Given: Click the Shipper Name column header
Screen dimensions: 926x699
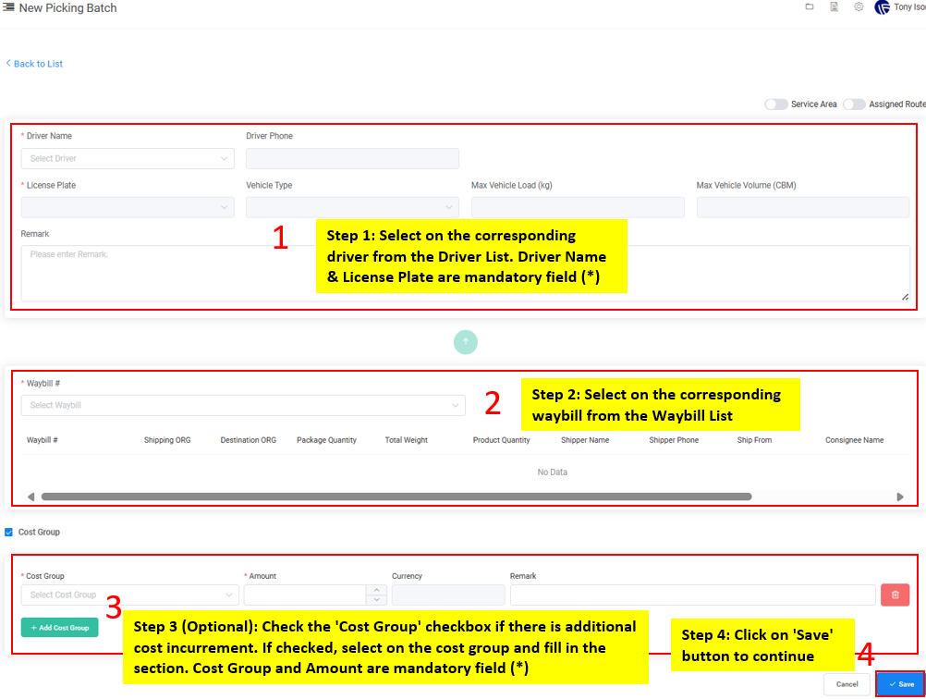Looking at the screenshot, I should point(585,440).
